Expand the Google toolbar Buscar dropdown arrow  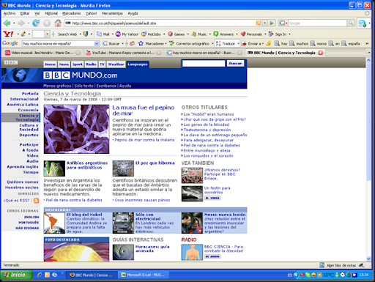click(123, 44)
